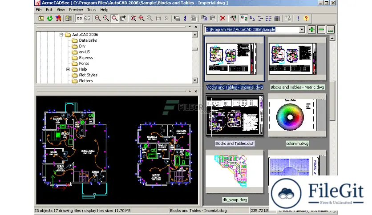Close the drawing preview panel
Screen dimensions: 372x215
coord(196,92)
